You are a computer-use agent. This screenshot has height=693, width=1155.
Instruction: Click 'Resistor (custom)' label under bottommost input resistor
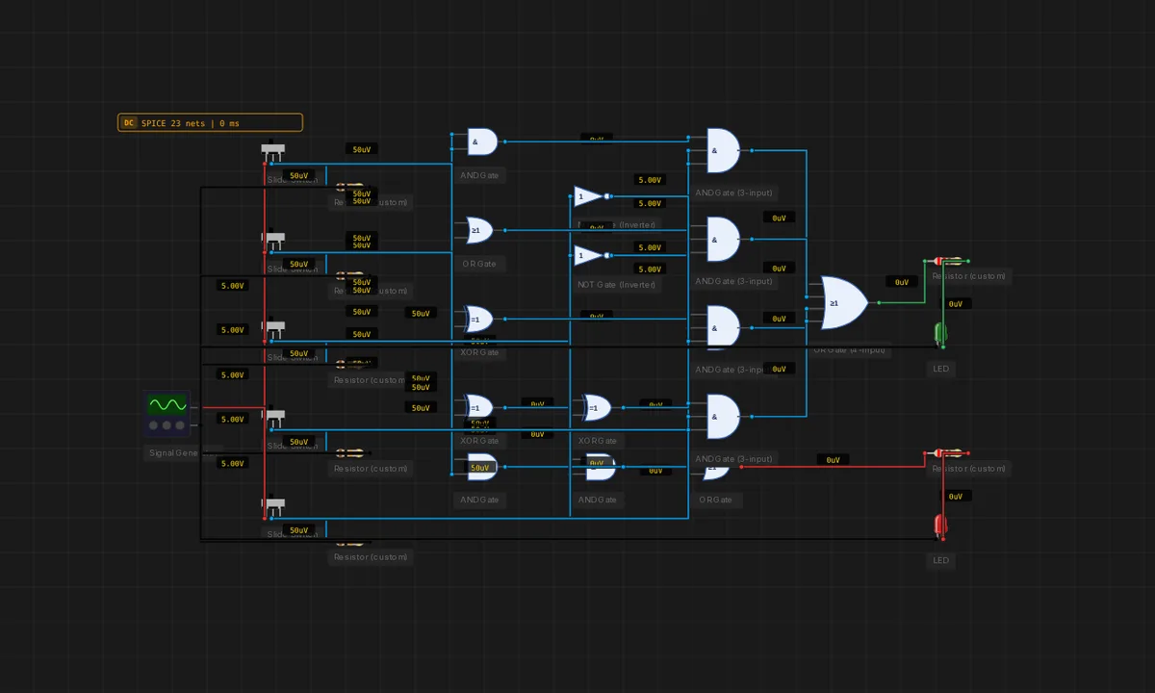[x=372, y=556]
